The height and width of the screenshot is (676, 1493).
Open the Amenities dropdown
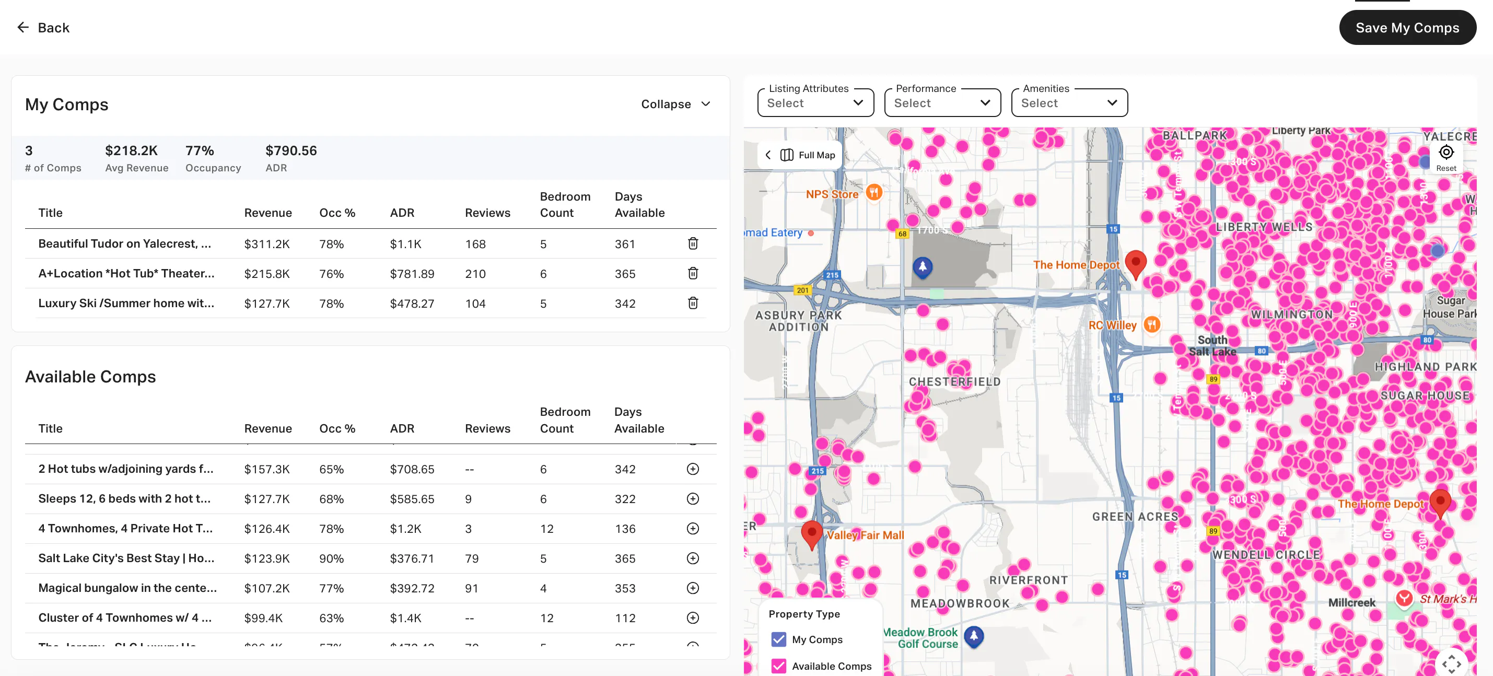1069,102
